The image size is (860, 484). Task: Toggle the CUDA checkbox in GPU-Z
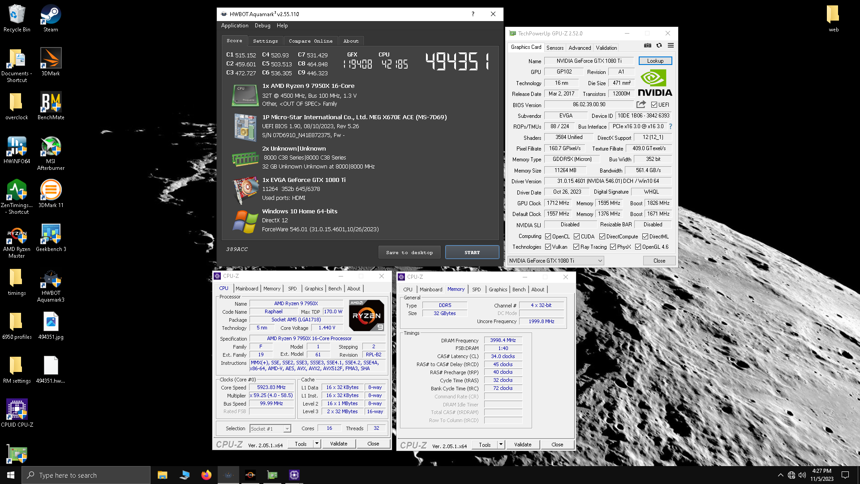(576, 237)
